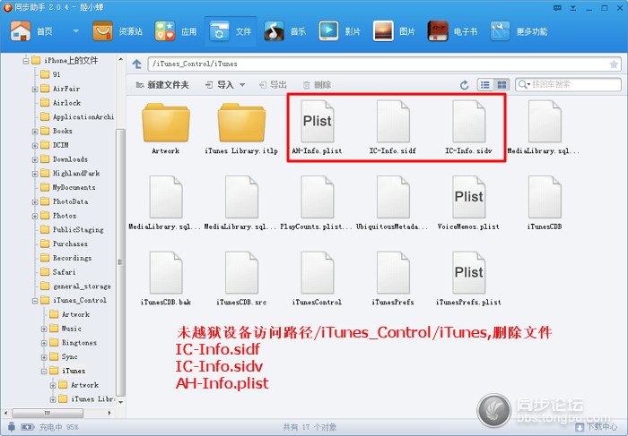Image resolution: width=628 pixels, height=436 pixels.
Task: Expand the Downloads folder node
Action: click(35, 159)
